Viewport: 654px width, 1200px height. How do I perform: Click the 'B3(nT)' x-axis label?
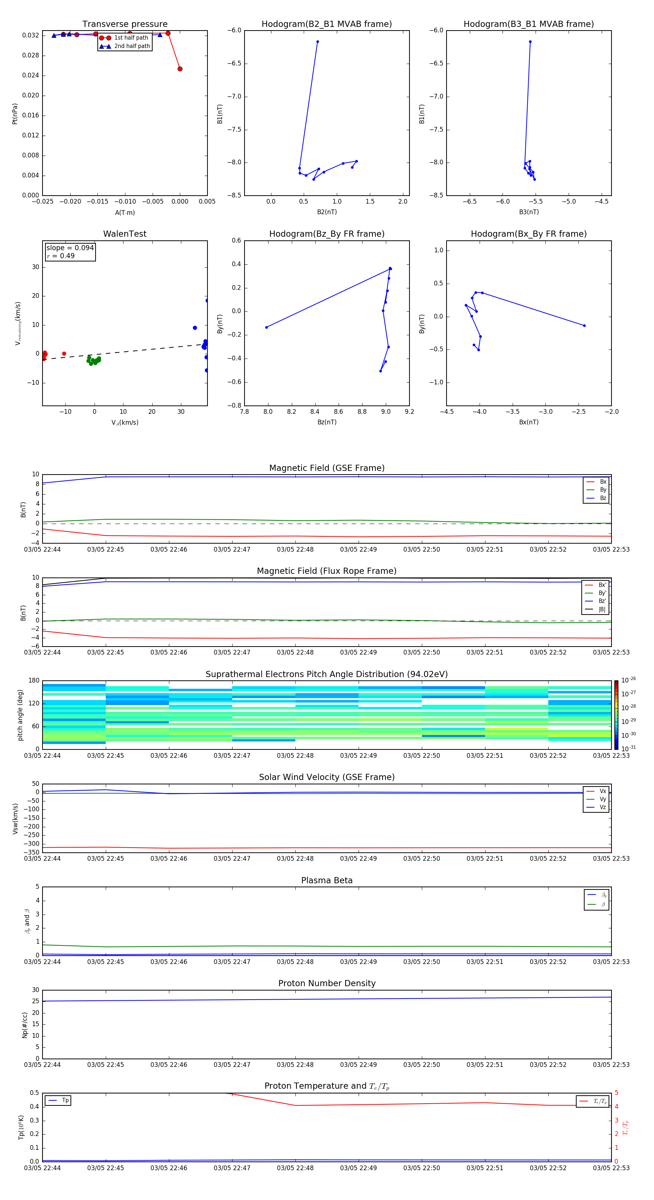[x=529, y=212]
